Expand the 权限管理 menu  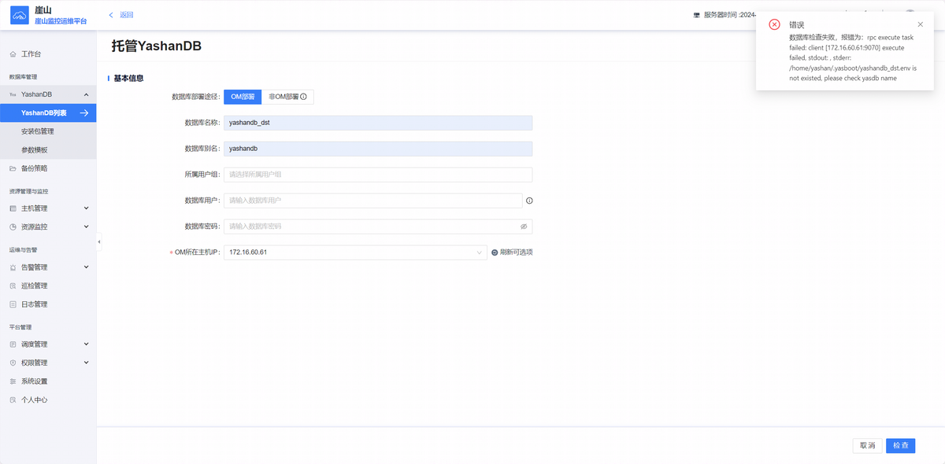(86, 363)
